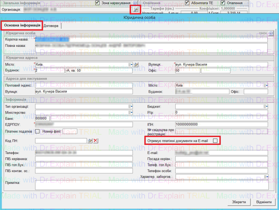The height and width of the screenshot is (210, 279).
Task: Uncheck Зона нарахування checkbox
Action: [x=98, y=3]
